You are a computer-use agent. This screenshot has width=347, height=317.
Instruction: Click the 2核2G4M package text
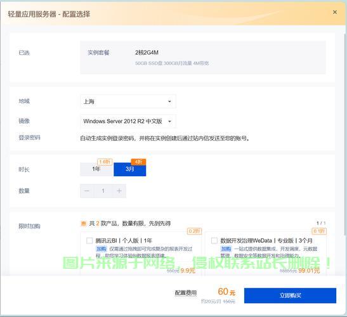[147, 53]
